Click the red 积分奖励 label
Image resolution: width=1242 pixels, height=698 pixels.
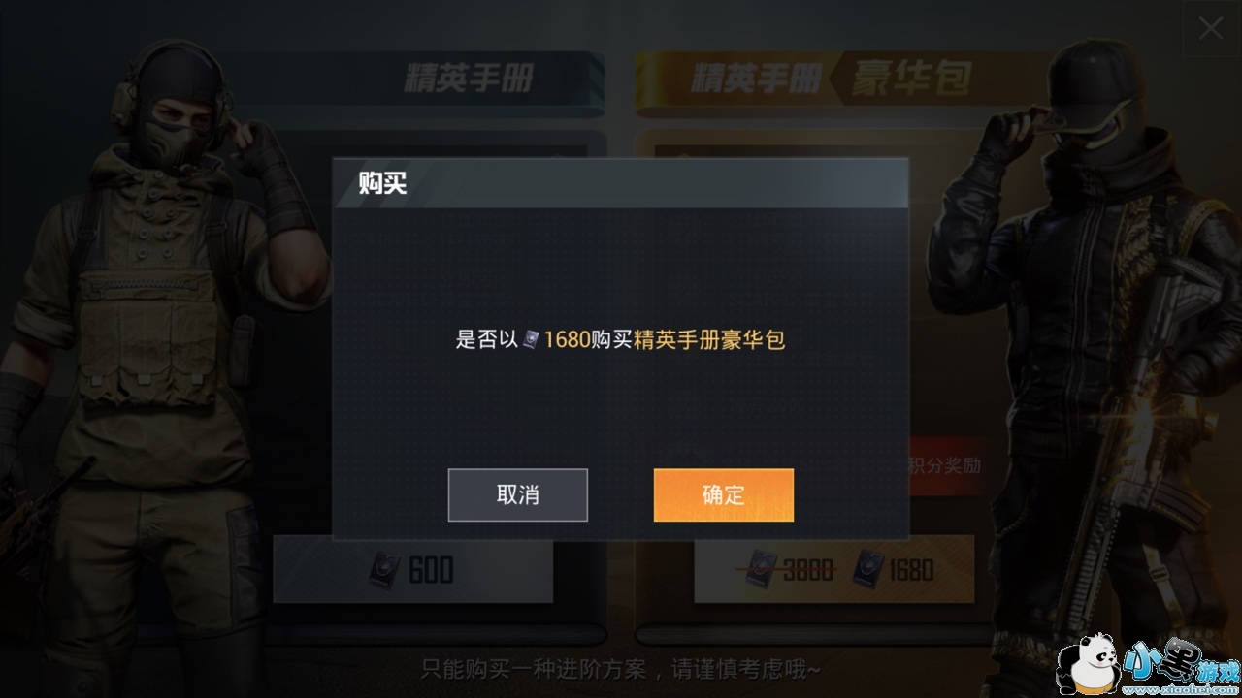pos(943,465)
